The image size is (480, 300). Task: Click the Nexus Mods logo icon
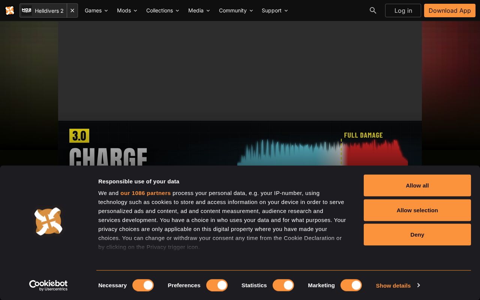tap(10, 10)
